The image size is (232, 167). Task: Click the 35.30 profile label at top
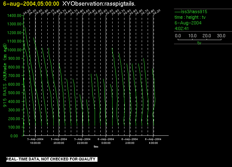pos(44,13)
